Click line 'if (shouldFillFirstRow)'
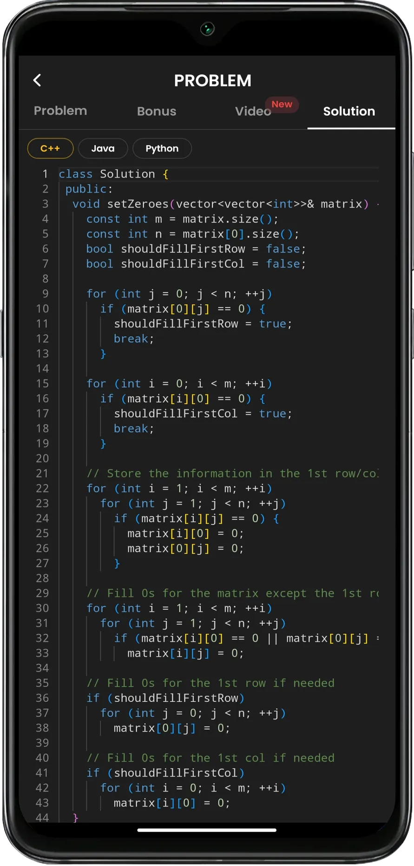 (x=165, y=698)
